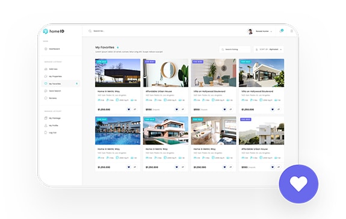Select My Favorites in sidebar
Viewport: 346px width, 219px height.
[x=61, y=84]
